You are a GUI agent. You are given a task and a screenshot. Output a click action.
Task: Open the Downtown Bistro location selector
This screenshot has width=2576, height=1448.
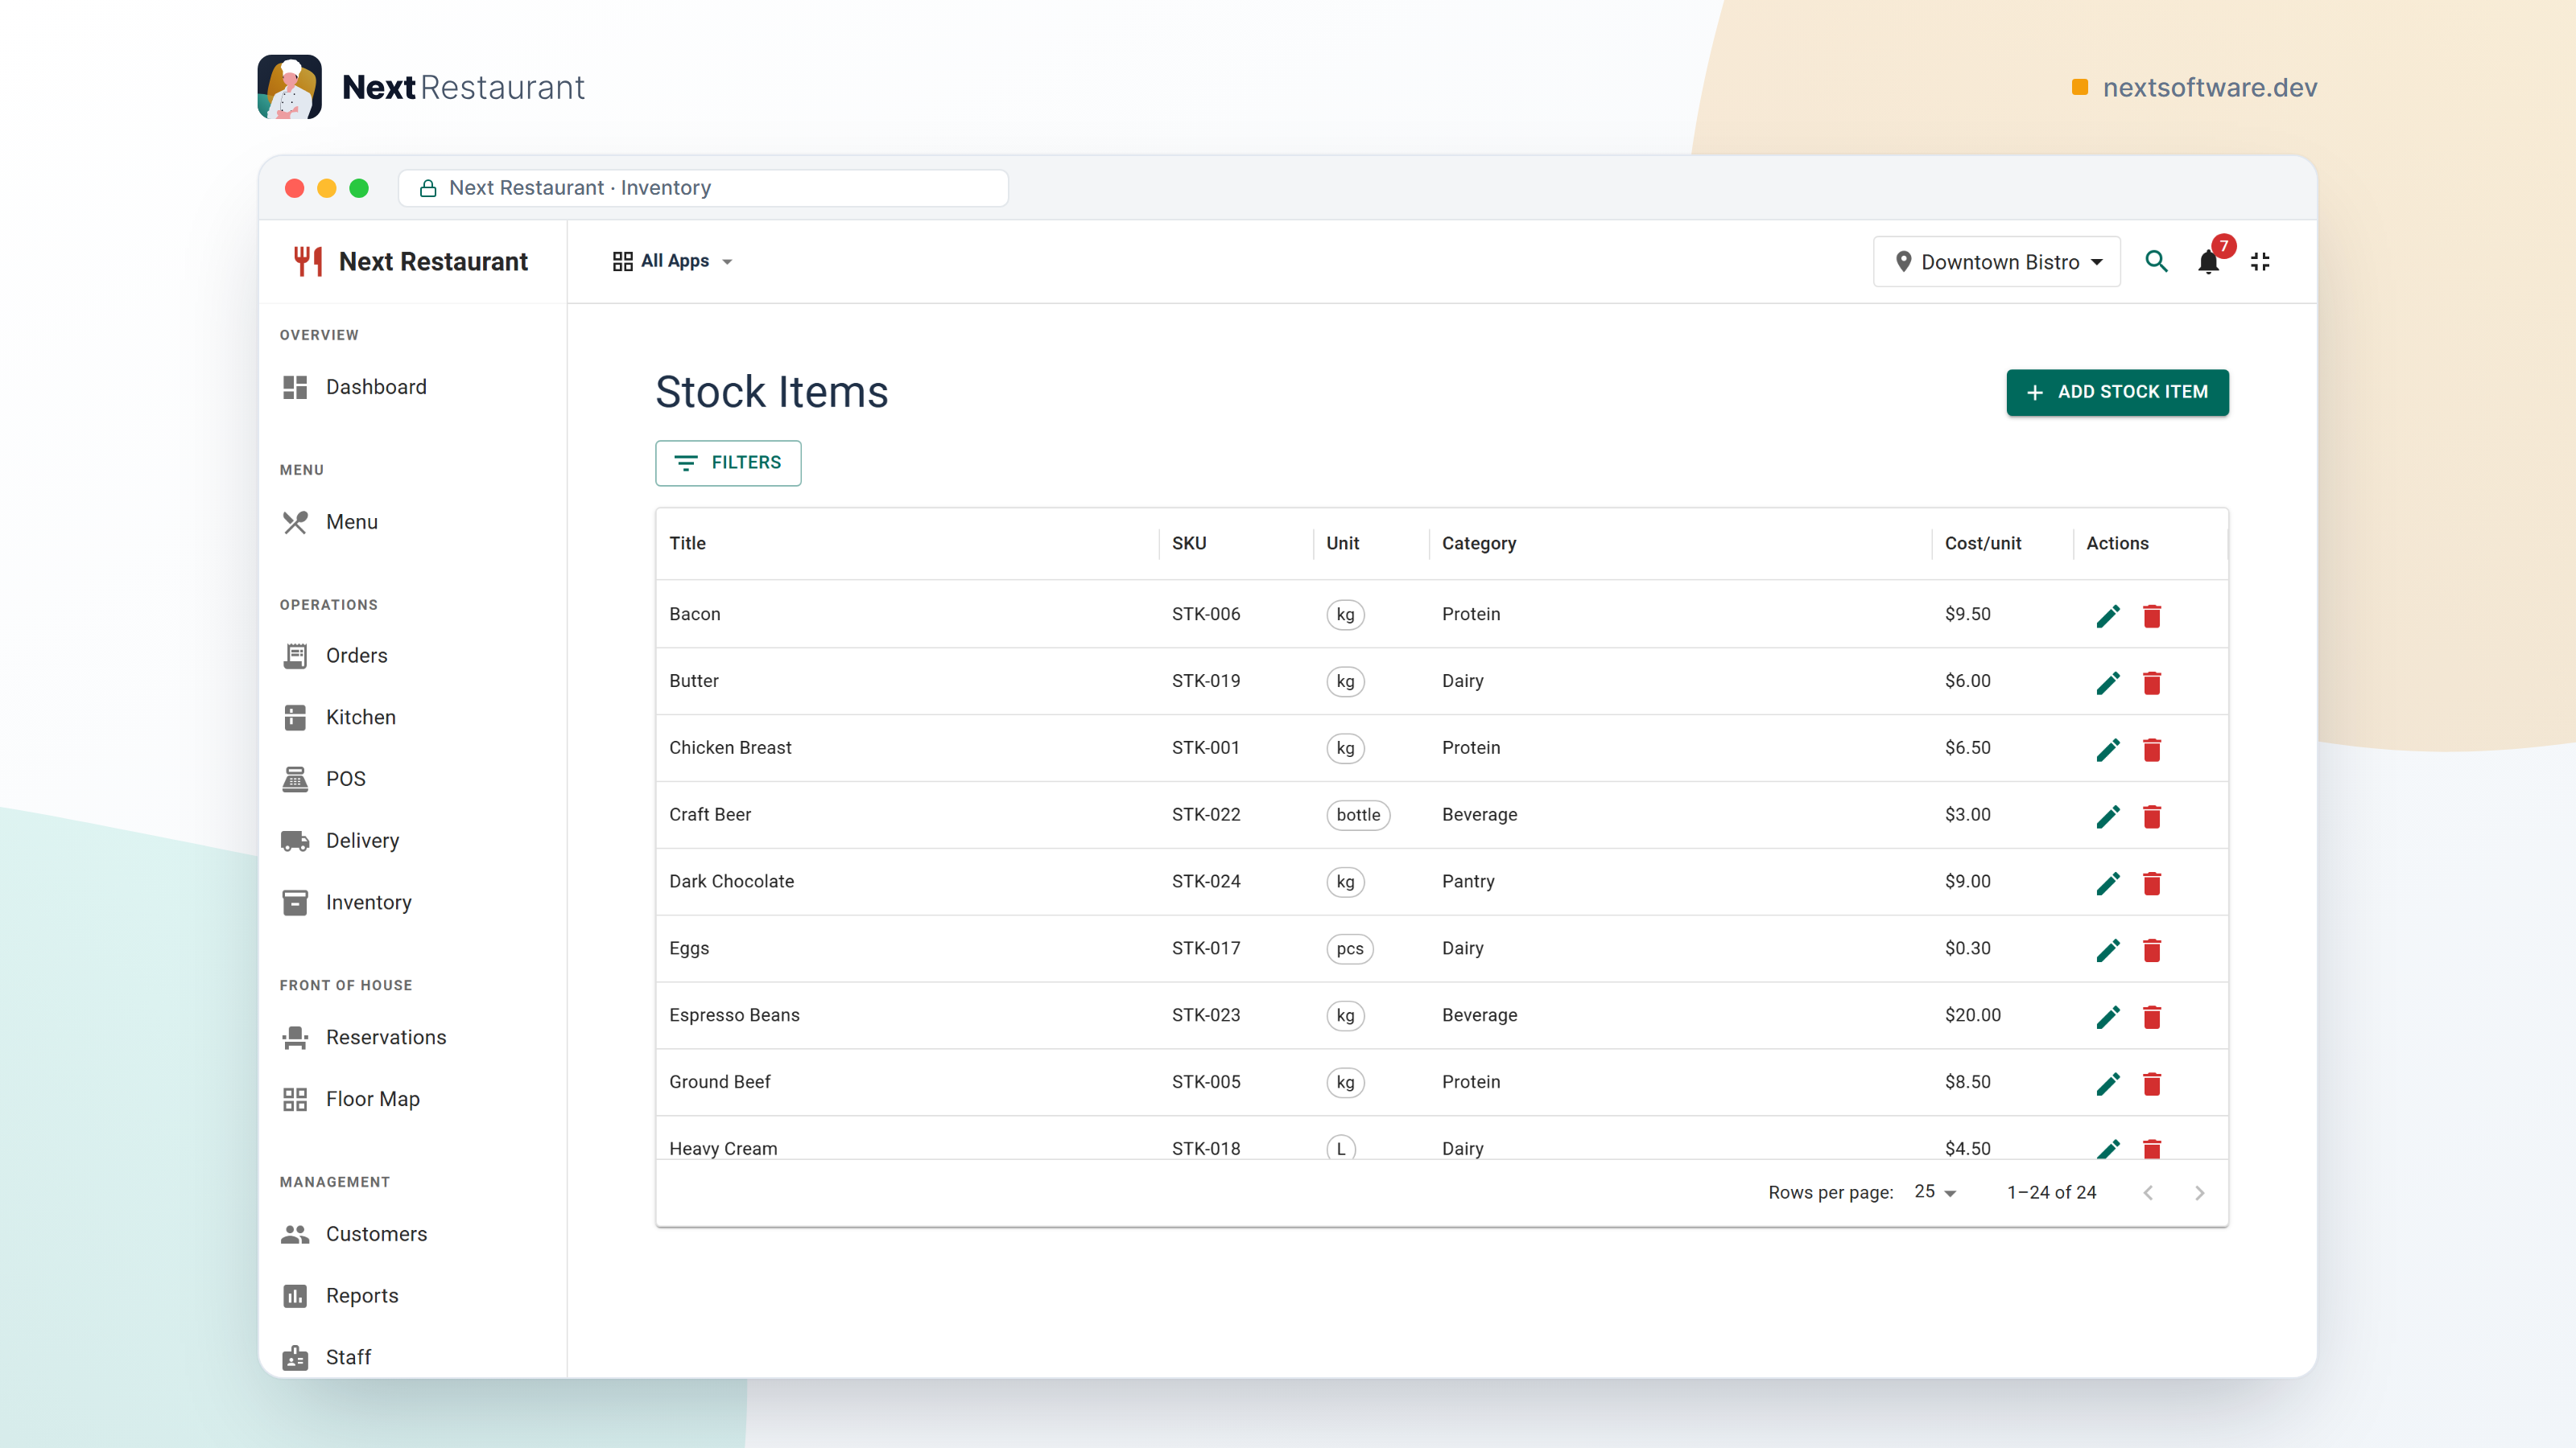[x=1996, y=261]
